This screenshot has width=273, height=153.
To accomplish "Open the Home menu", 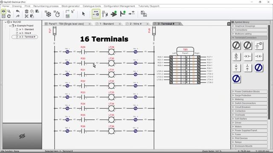I will click(x=6, y=6).
